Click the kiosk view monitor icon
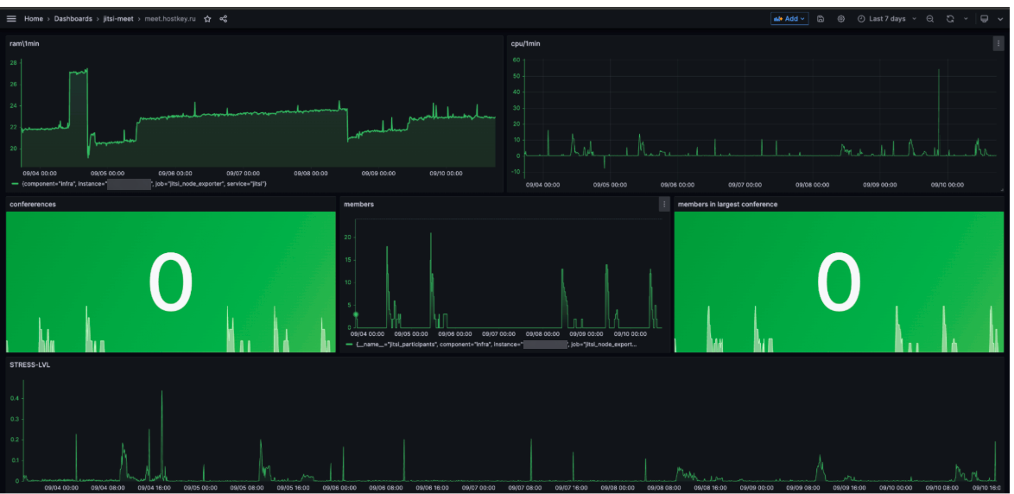 pyautogui.click(x=984, y=19)
